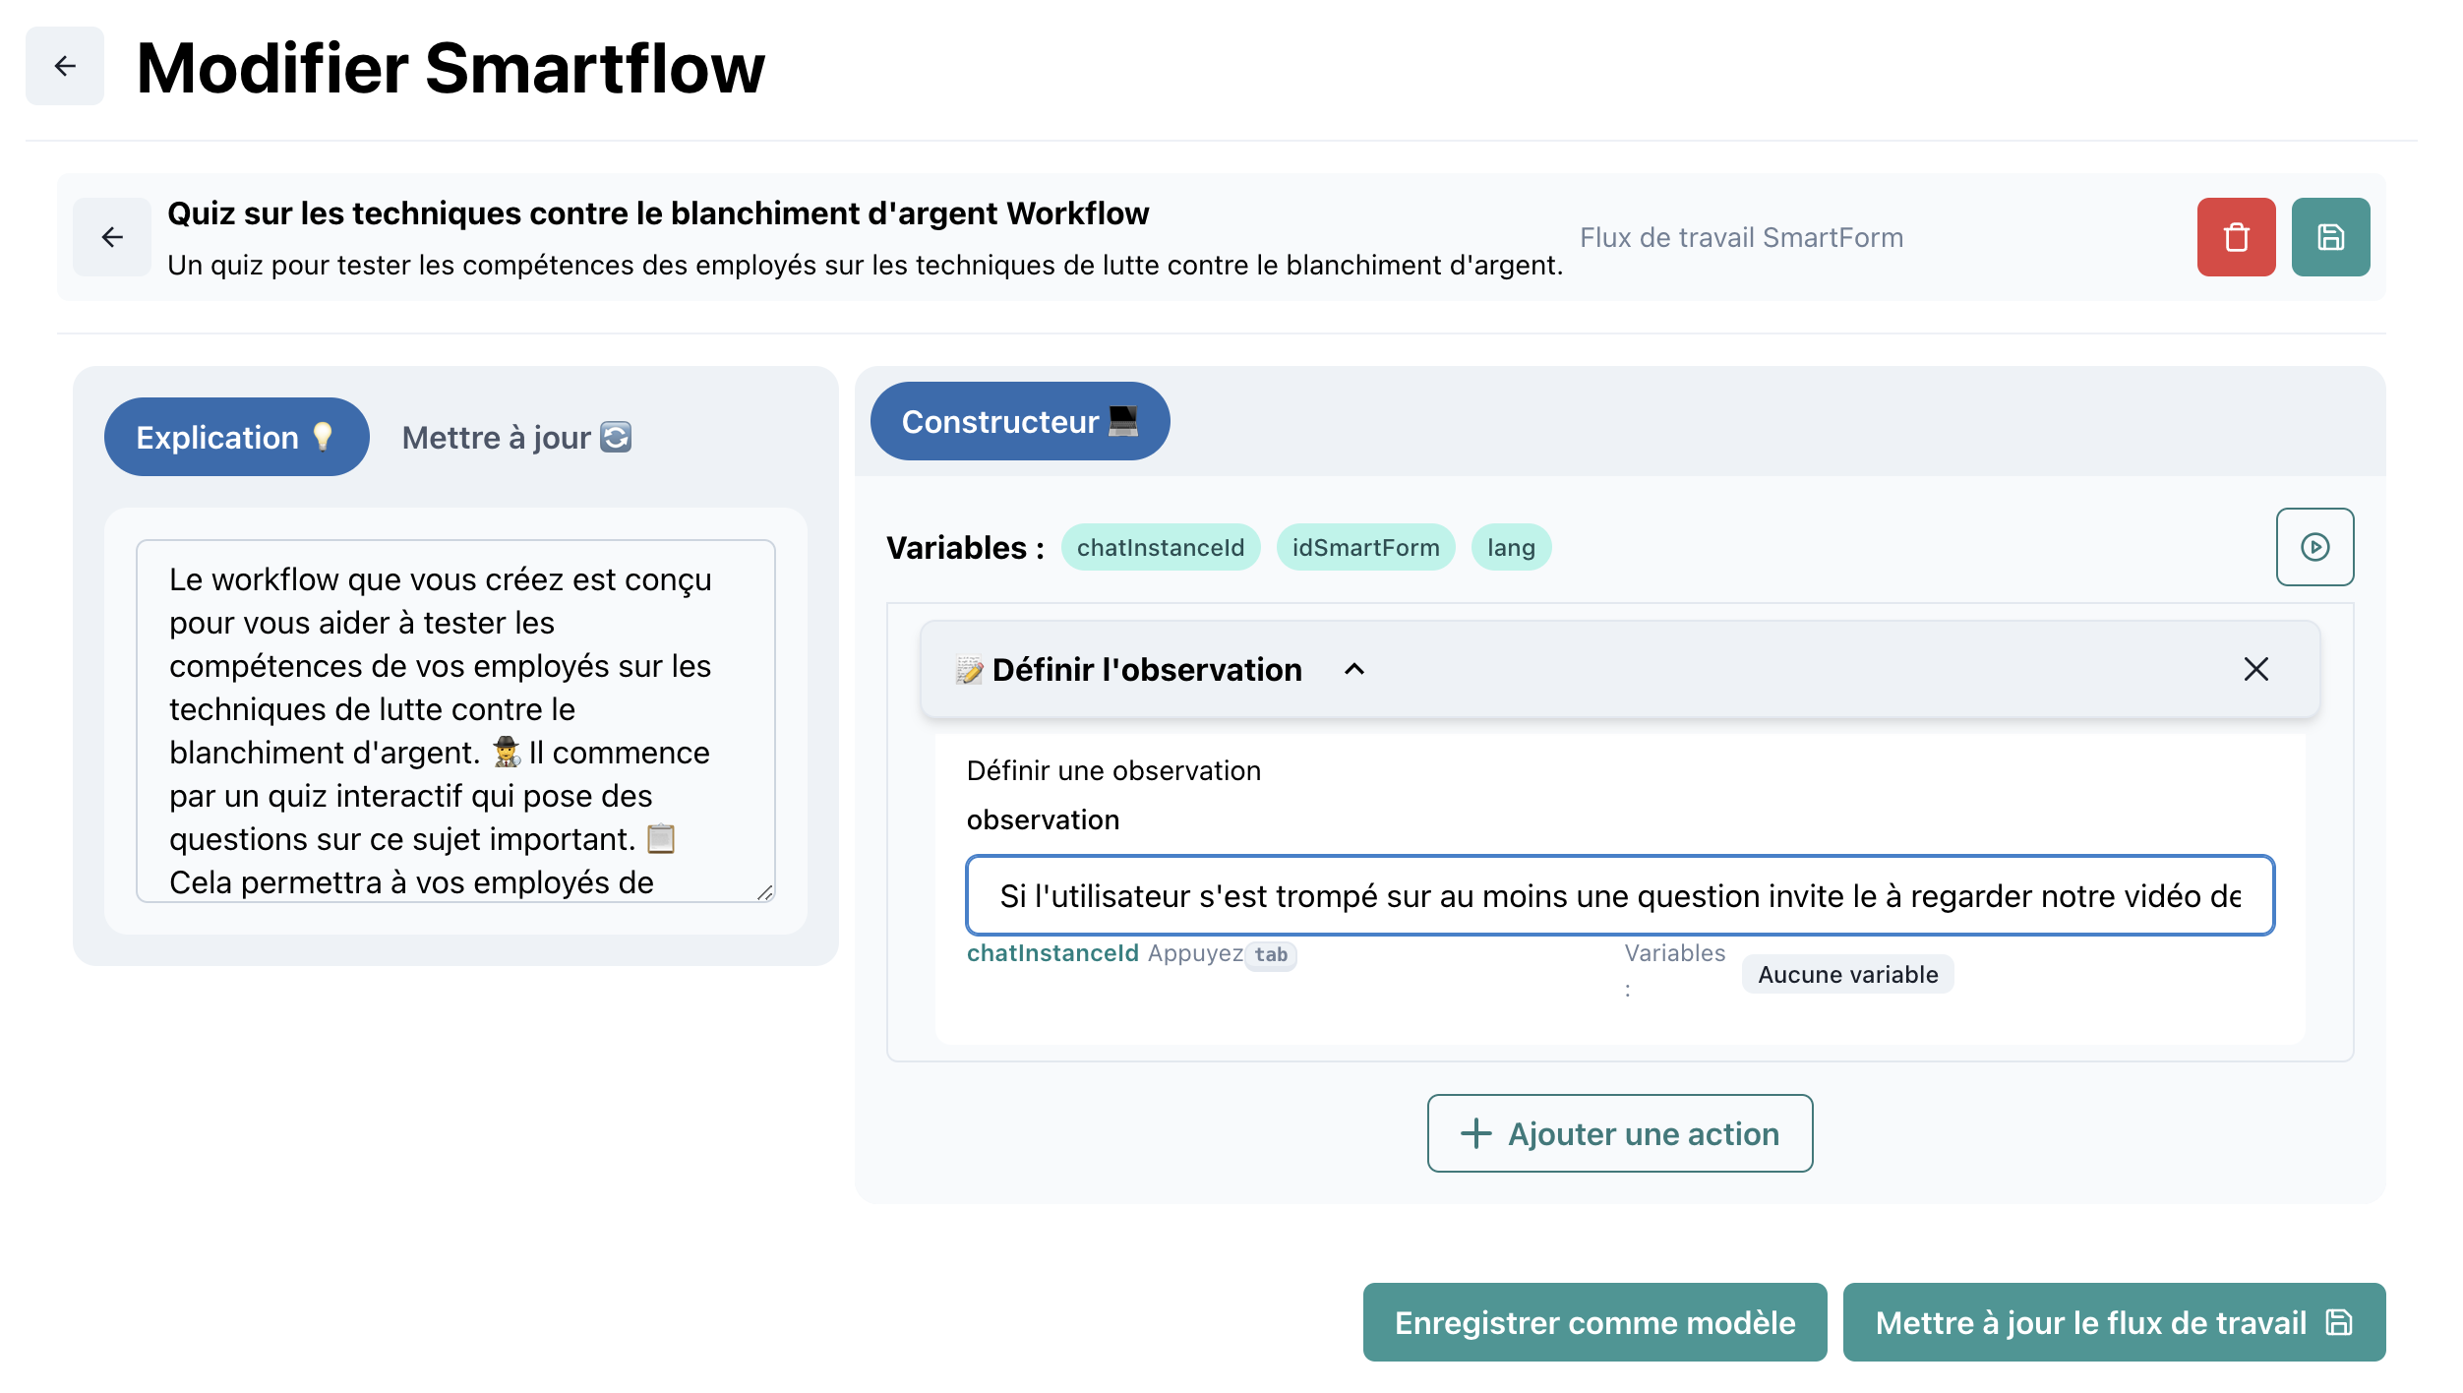Select the idSmartForm variable chip
Viewport: 2463px width, 1393px height.
[1365, 547]
